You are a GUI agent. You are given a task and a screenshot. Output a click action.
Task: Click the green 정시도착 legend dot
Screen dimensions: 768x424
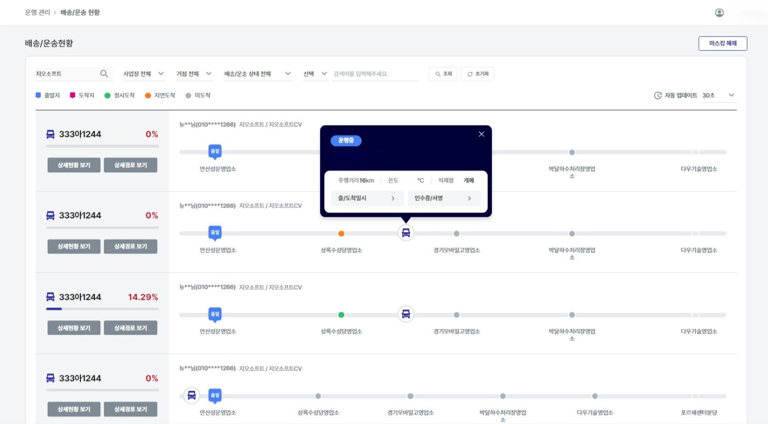pos(108,95)
